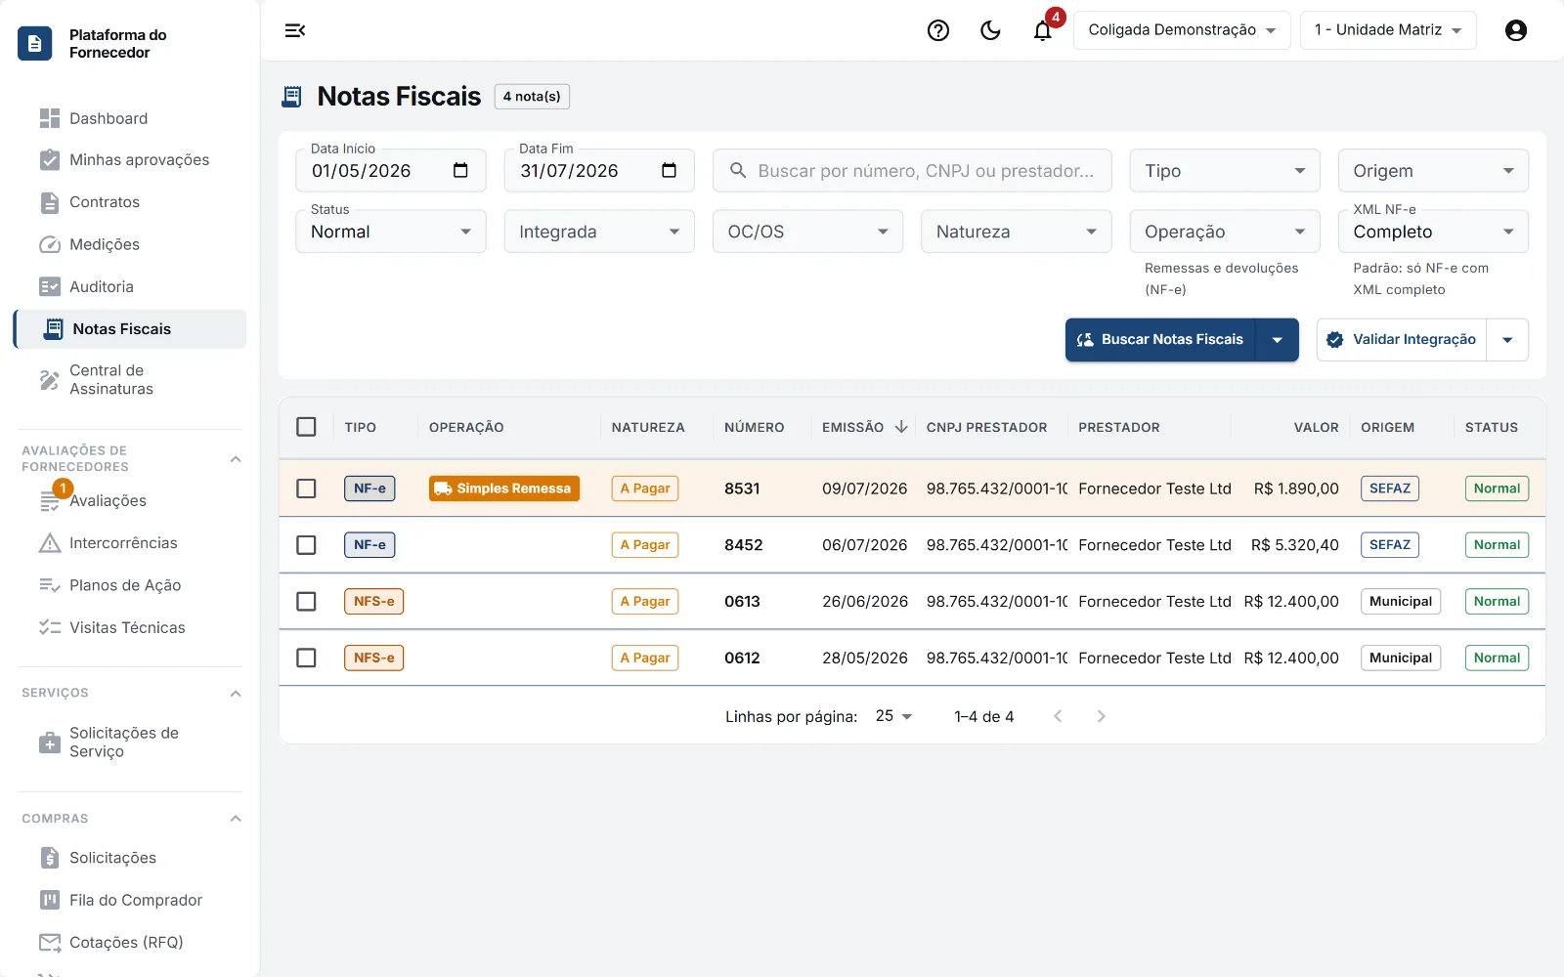Open the Tipo filter dropdown
This screenshot has width=1564, height=977.
[1225, 171]
